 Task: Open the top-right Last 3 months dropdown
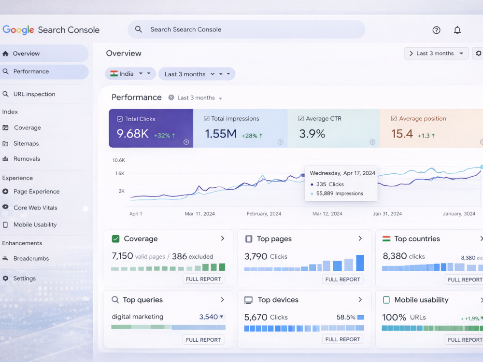click(x=436, y=53)
